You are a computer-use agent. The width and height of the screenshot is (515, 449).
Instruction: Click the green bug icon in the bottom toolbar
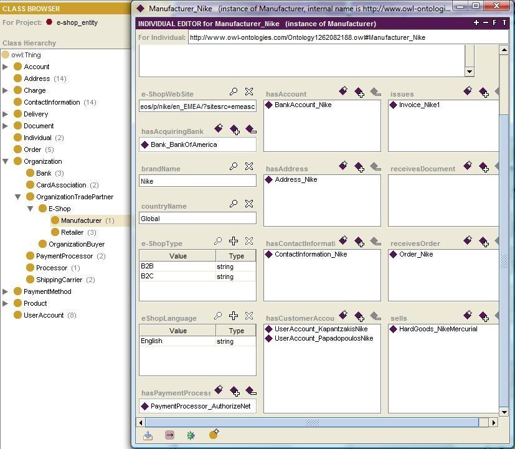191,435
